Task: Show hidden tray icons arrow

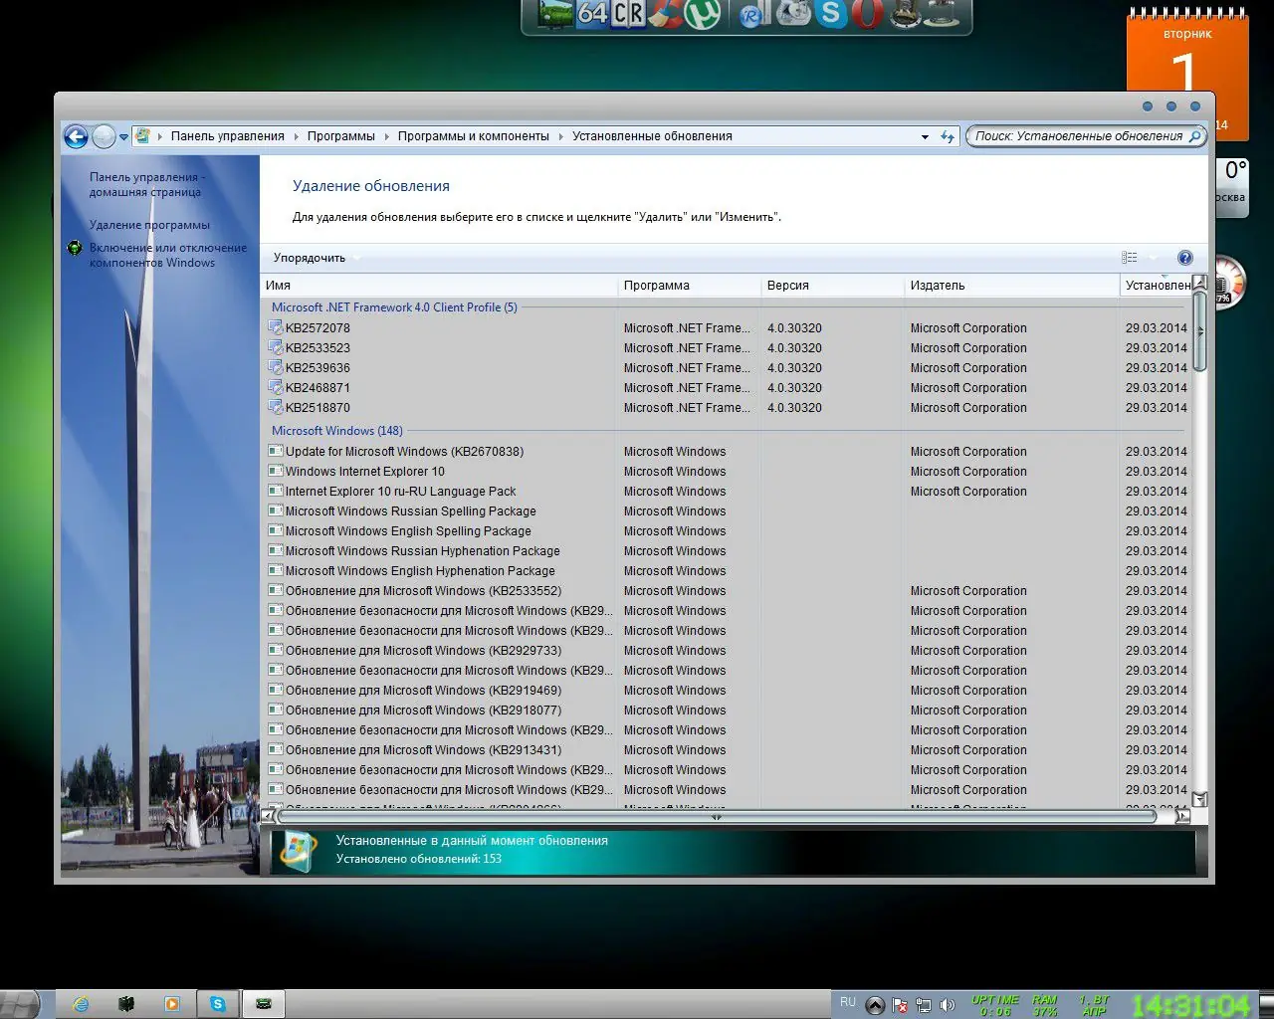Action: click(875, 1005)
